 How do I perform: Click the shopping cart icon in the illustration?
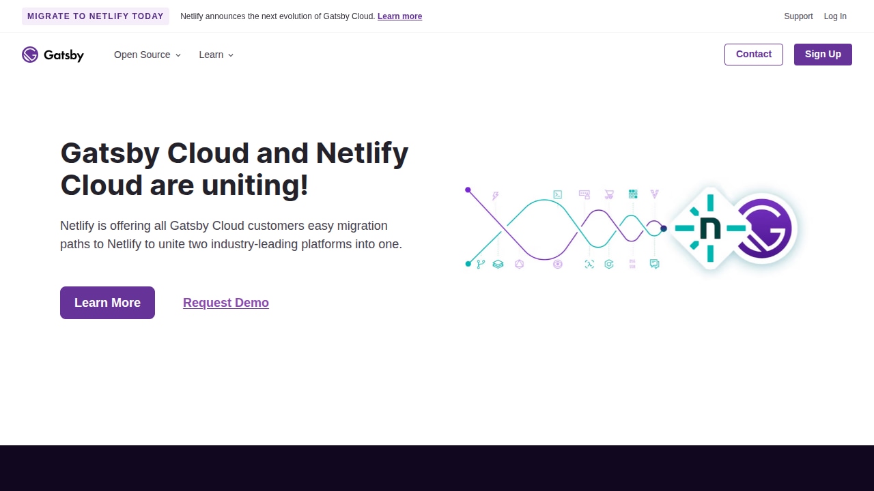click(609, 194)
